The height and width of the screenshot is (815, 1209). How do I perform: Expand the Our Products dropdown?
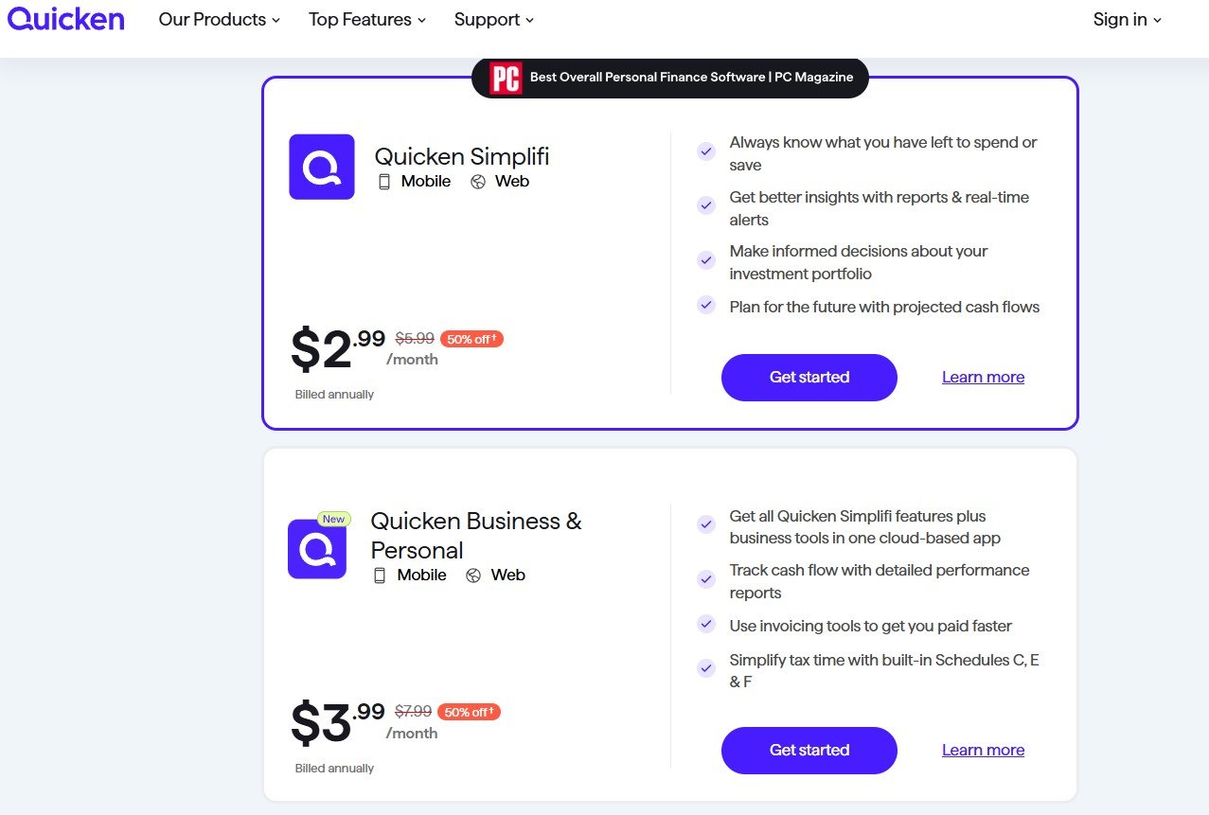[x=220, y=20]
